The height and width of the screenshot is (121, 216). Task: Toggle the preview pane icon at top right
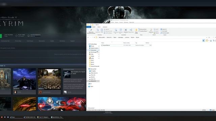pyautogui.click(x=204, y=41)
